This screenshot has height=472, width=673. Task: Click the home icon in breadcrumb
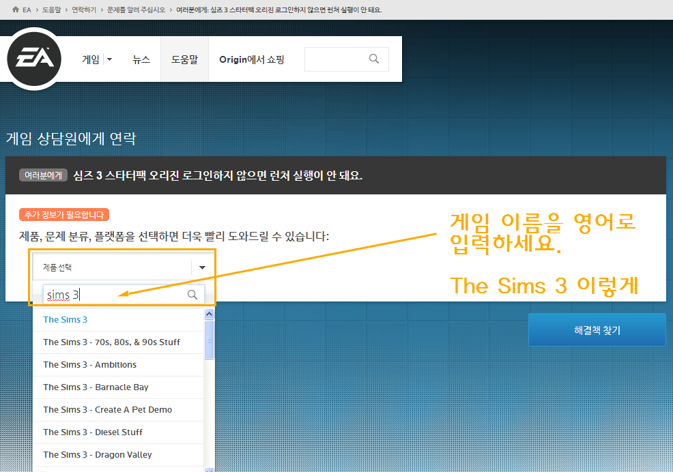point(16,10)
